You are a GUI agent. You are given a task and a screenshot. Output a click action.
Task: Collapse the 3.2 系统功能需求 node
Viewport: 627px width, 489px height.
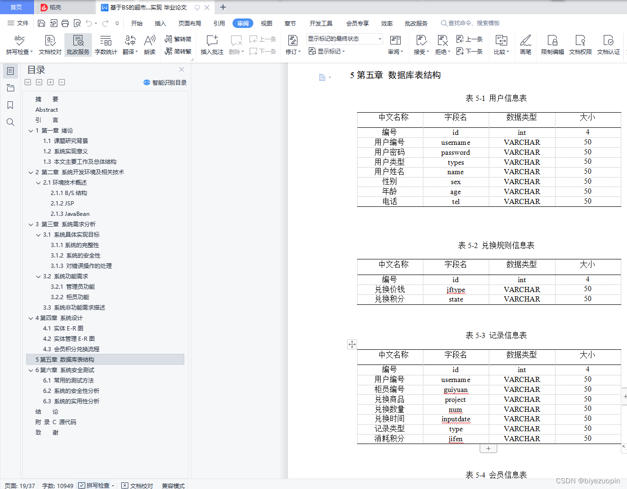point(38,276)
